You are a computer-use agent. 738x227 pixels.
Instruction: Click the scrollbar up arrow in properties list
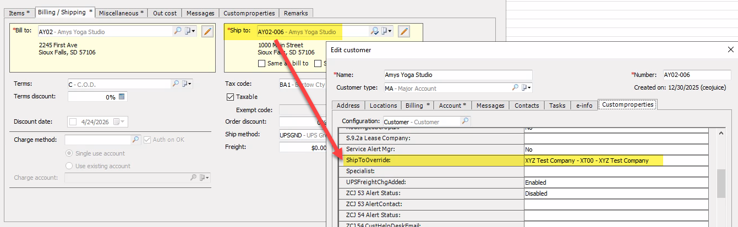pyautogui.click(x=721, y=132)
